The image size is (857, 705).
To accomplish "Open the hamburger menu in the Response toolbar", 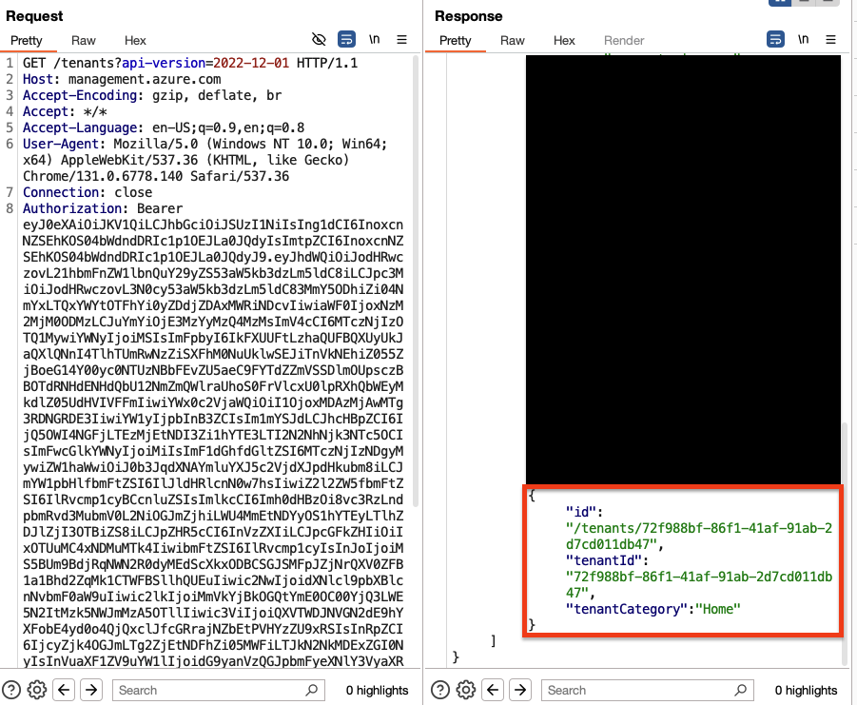I will tap(831, 40).
